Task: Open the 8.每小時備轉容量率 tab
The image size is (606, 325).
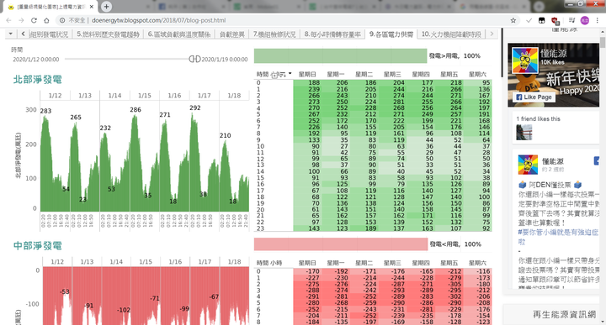Action: click(332, 34)
